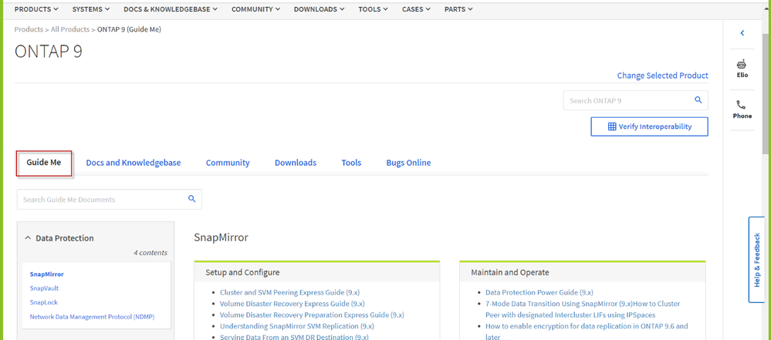Open the Downloads tab
Viewport: 771px width, 340px height.
[x=296, y=163]
